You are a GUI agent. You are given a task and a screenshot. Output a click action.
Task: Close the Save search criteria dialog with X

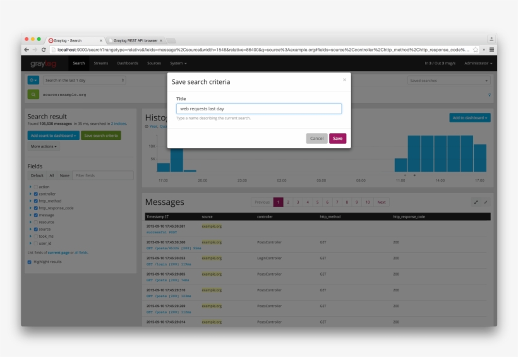pyautogui.click(x=344, y=80)
